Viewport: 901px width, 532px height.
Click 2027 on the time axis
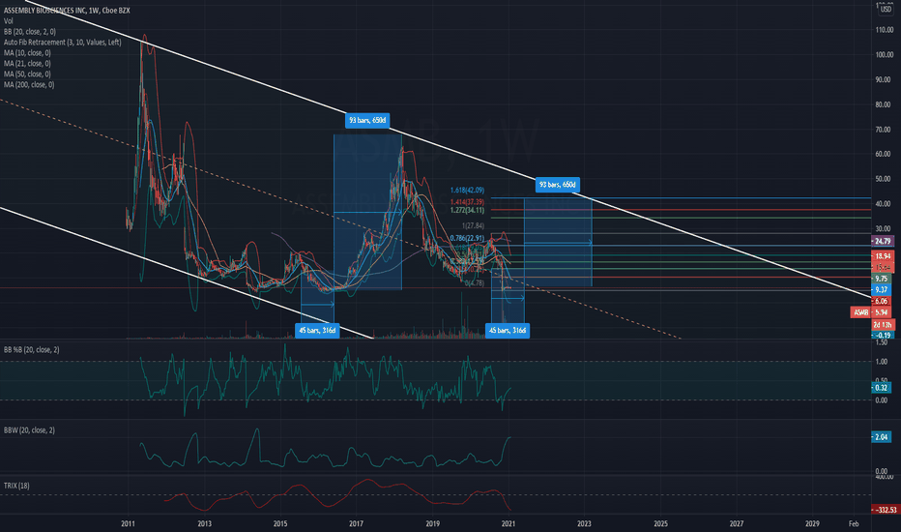(736, 523)
